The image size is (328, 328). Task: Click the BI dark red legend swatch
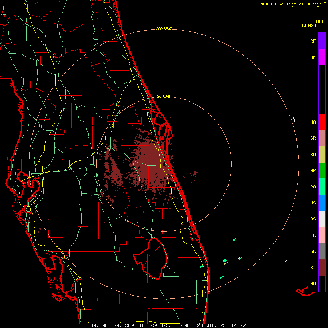point(322,268)
